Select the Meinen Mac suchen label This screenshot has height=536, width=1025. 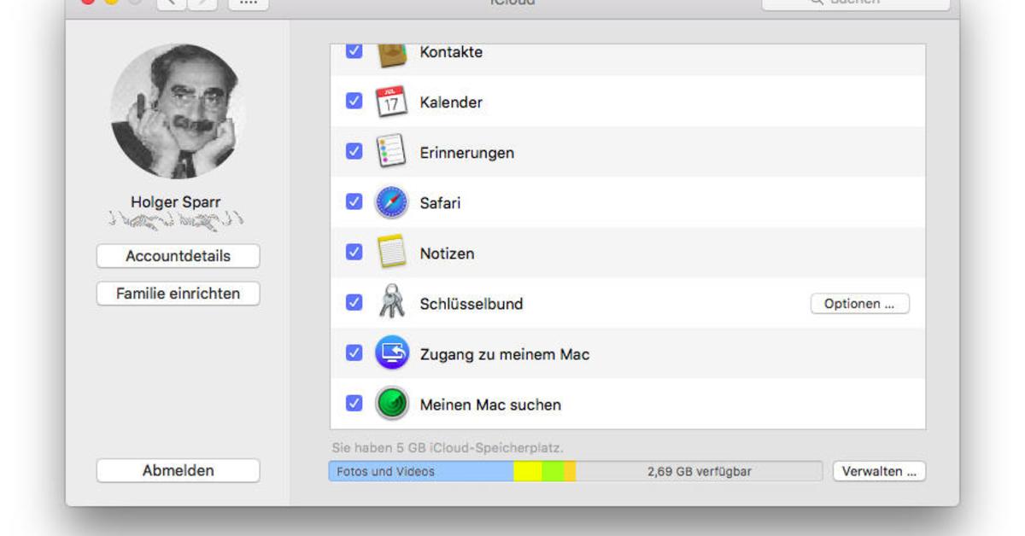tap(490, 405)
